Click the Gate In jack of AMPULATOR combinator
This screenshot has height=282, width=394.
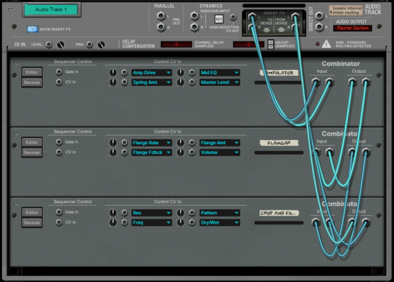[x=59, y=72]
